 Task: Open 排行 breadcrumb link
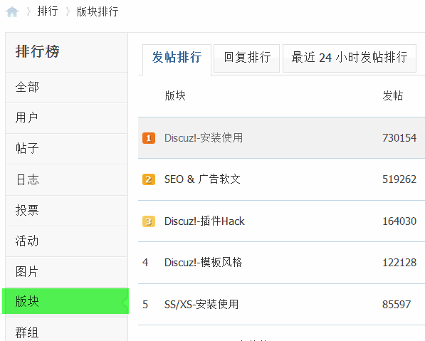pyautogui.click(x=48, y=11)
